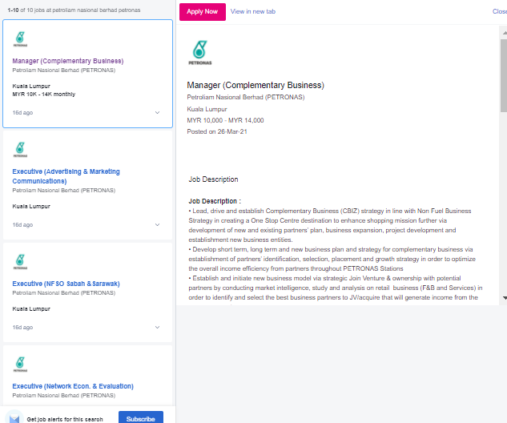The image size is (507, 423).
Task: Expand the Manager (Complementary Business) card chevron
Action: tap(157, 113)
